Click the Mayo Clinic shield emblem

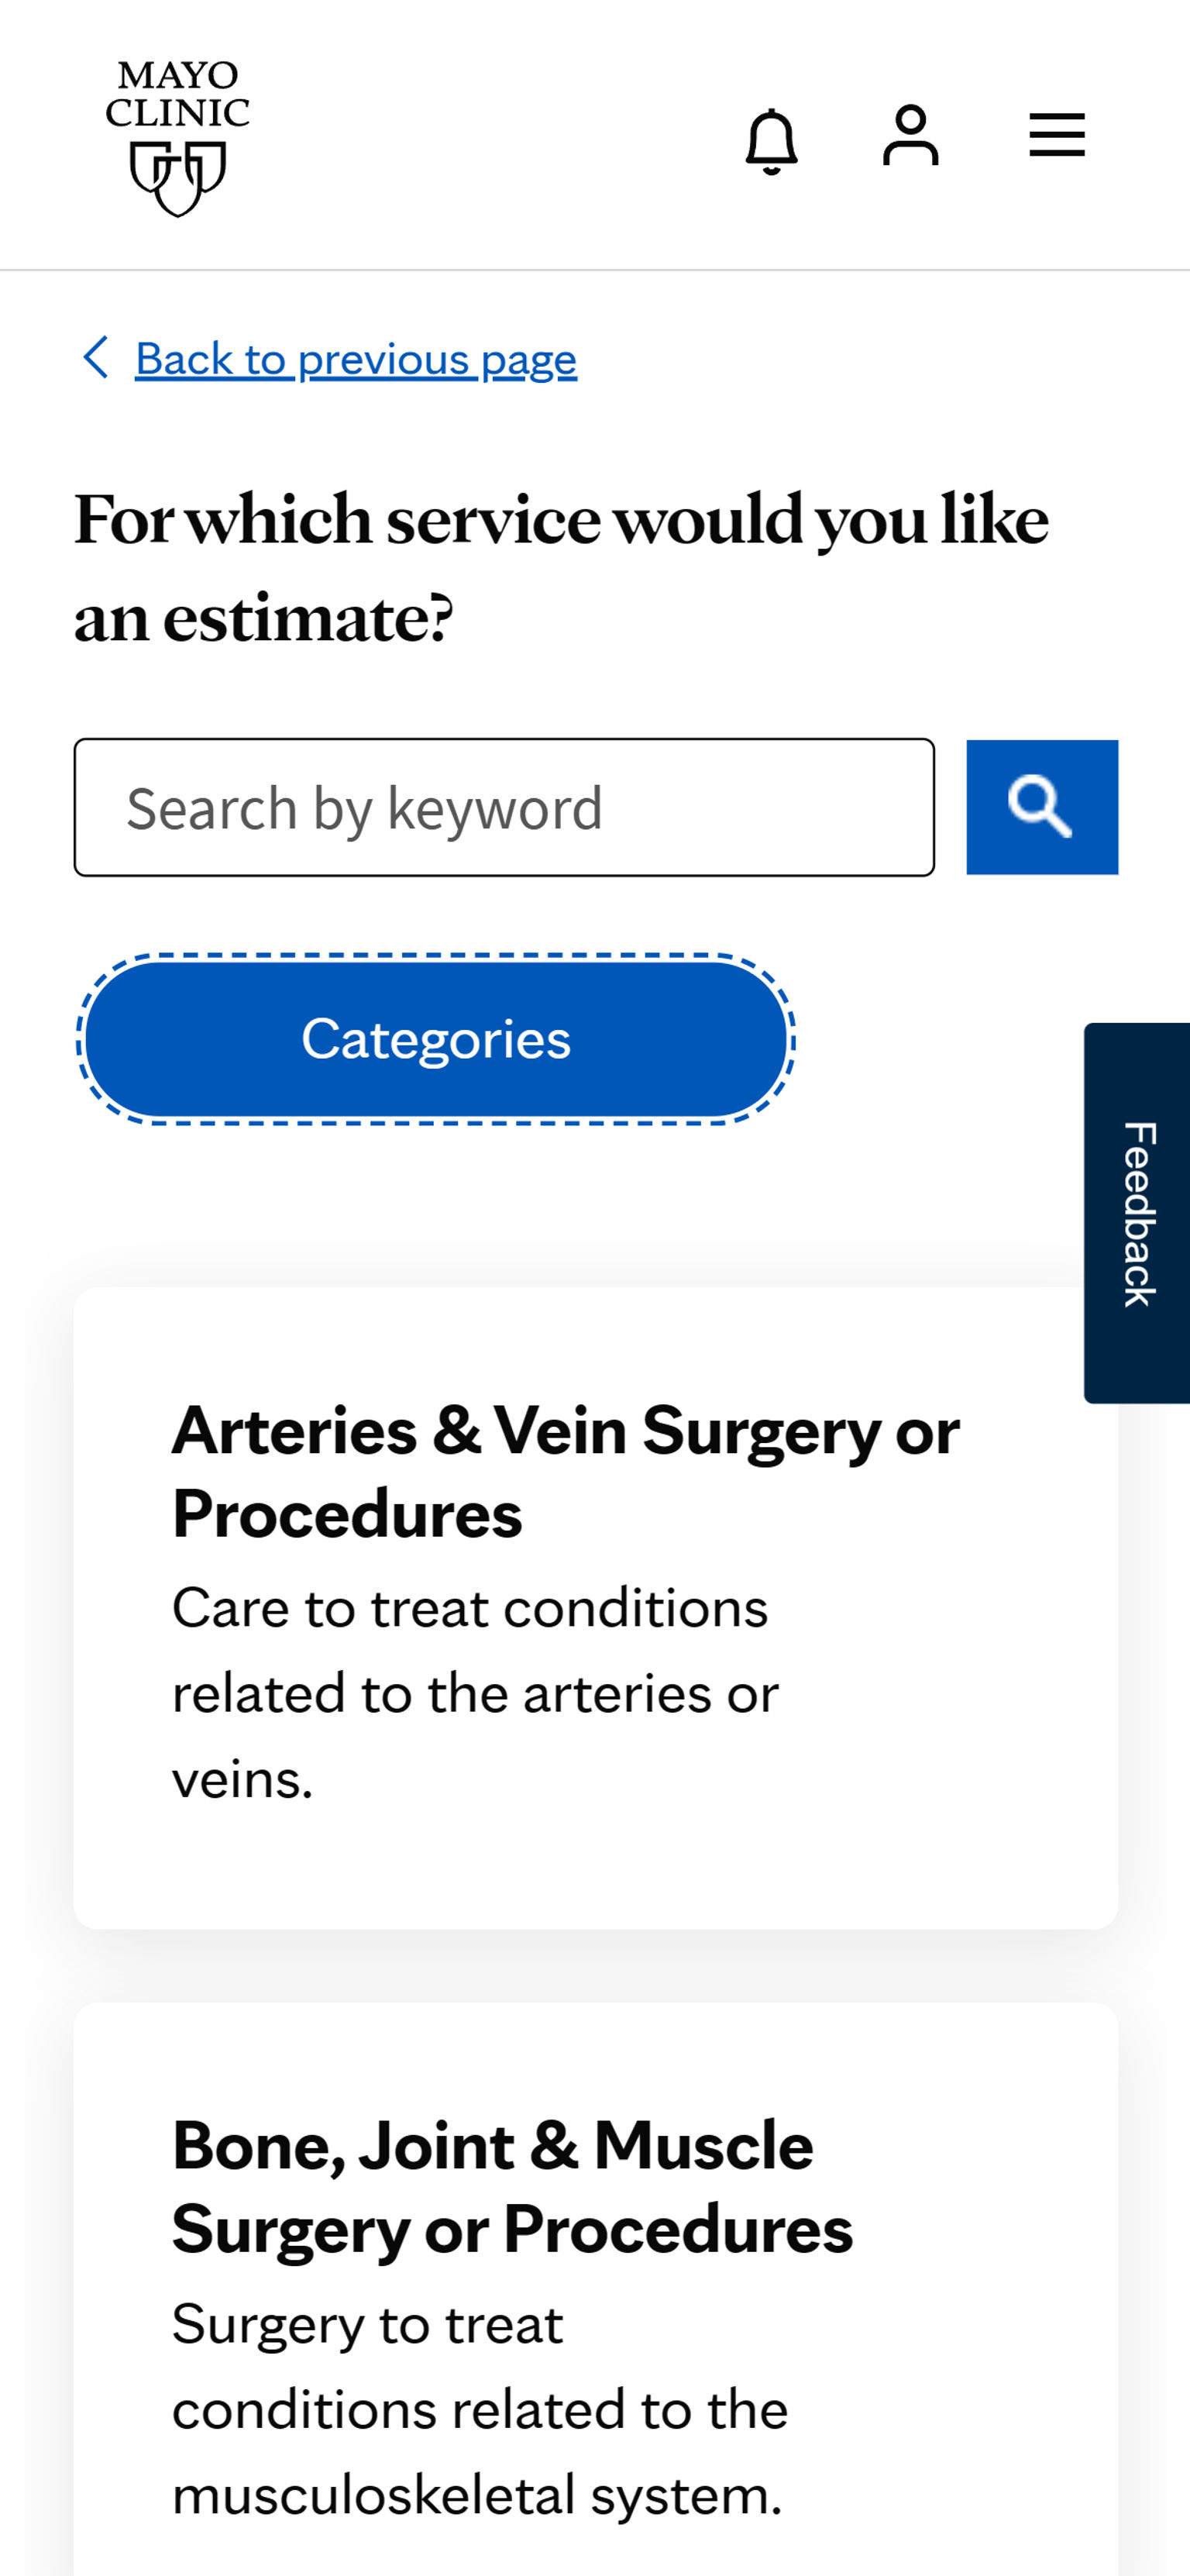(x=178, y=179)
